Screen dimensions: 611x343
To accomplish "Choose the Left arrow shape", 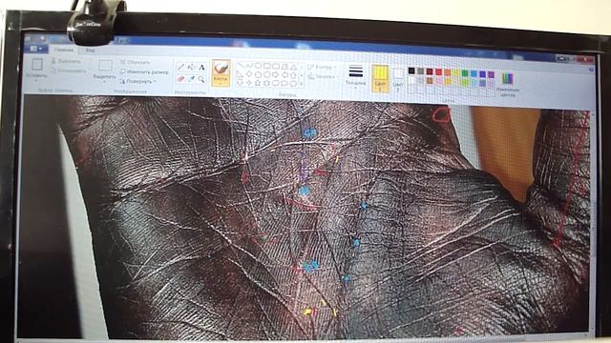I will tap(284, 74).
